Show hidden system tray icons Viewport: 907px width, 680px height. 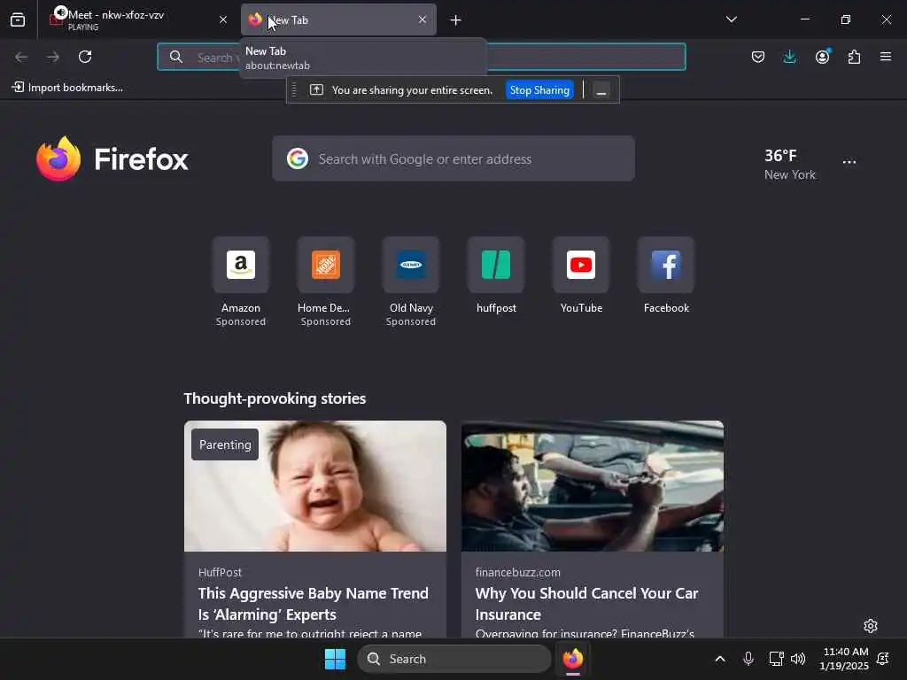coord(719,659)
